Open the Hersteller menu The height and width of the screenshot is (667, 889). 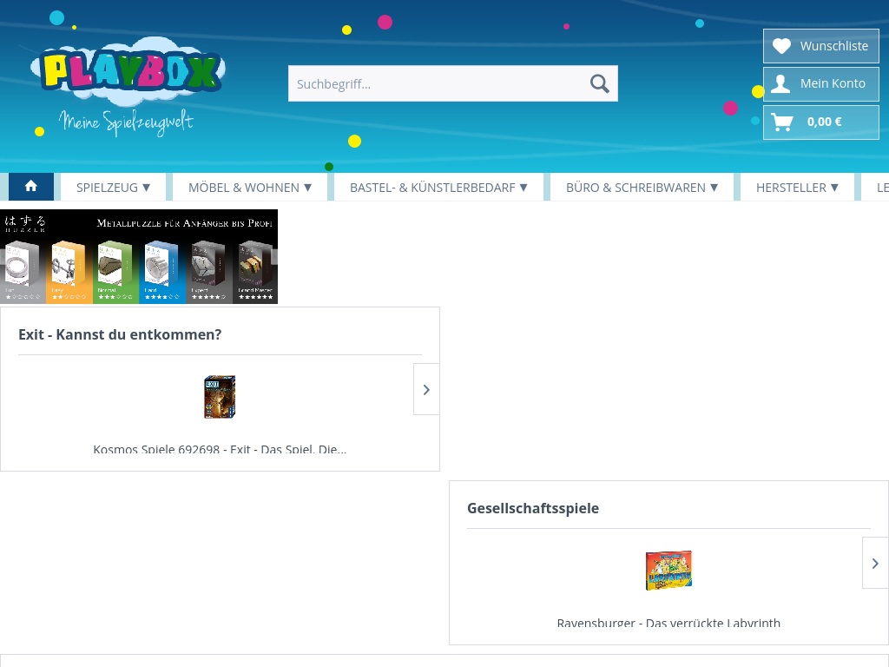(797, 187)
